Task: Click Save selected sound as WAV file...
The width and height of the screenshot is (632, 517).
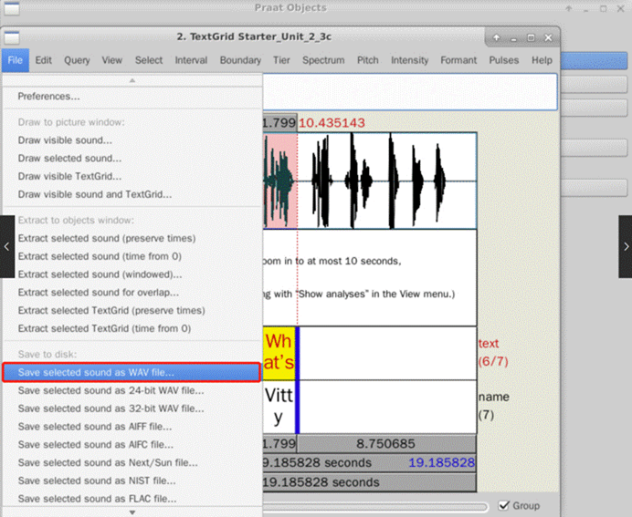Action: (132, 373)
